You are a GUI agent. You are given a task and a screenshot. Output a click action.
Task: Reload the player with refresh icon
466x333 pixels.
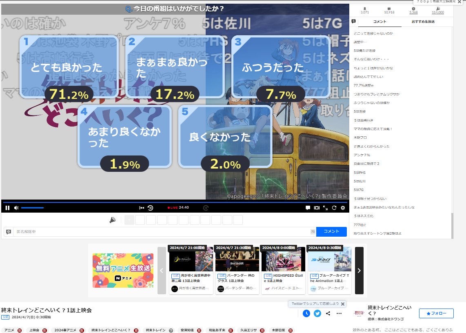click(334, 208)
